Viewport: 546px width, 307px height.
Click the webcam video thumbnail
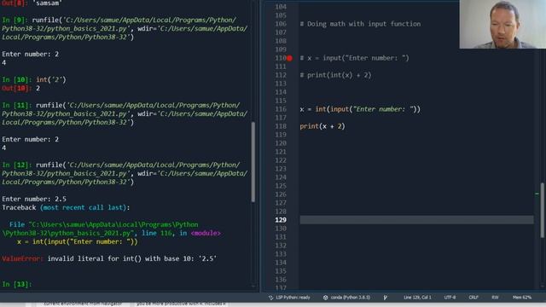pyautogui.click(x=502, y=24)
